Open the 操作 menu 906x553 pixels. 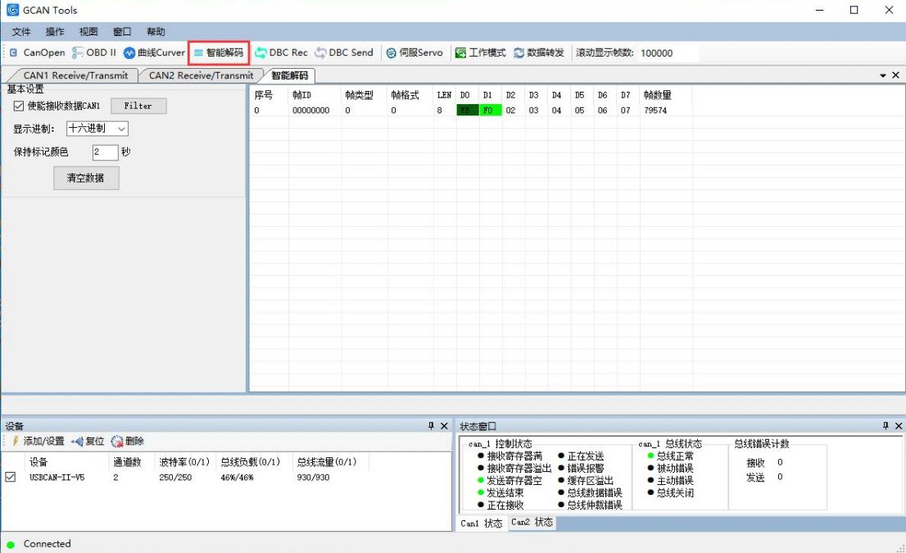(x=55, y=32)
